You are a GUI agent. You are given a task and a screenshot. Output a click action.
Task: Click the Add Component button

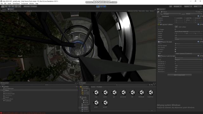(180, 75)
